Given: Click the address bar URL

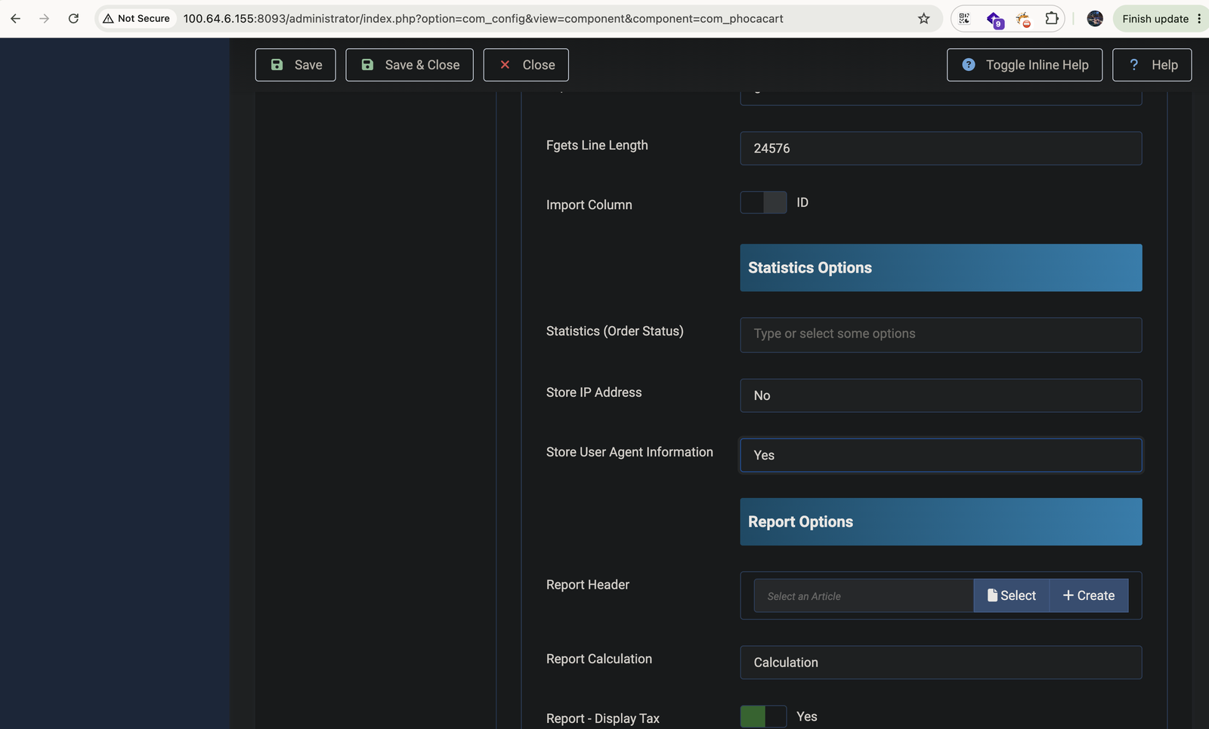Looking at the screenshot, I should [x=483, y=19].
